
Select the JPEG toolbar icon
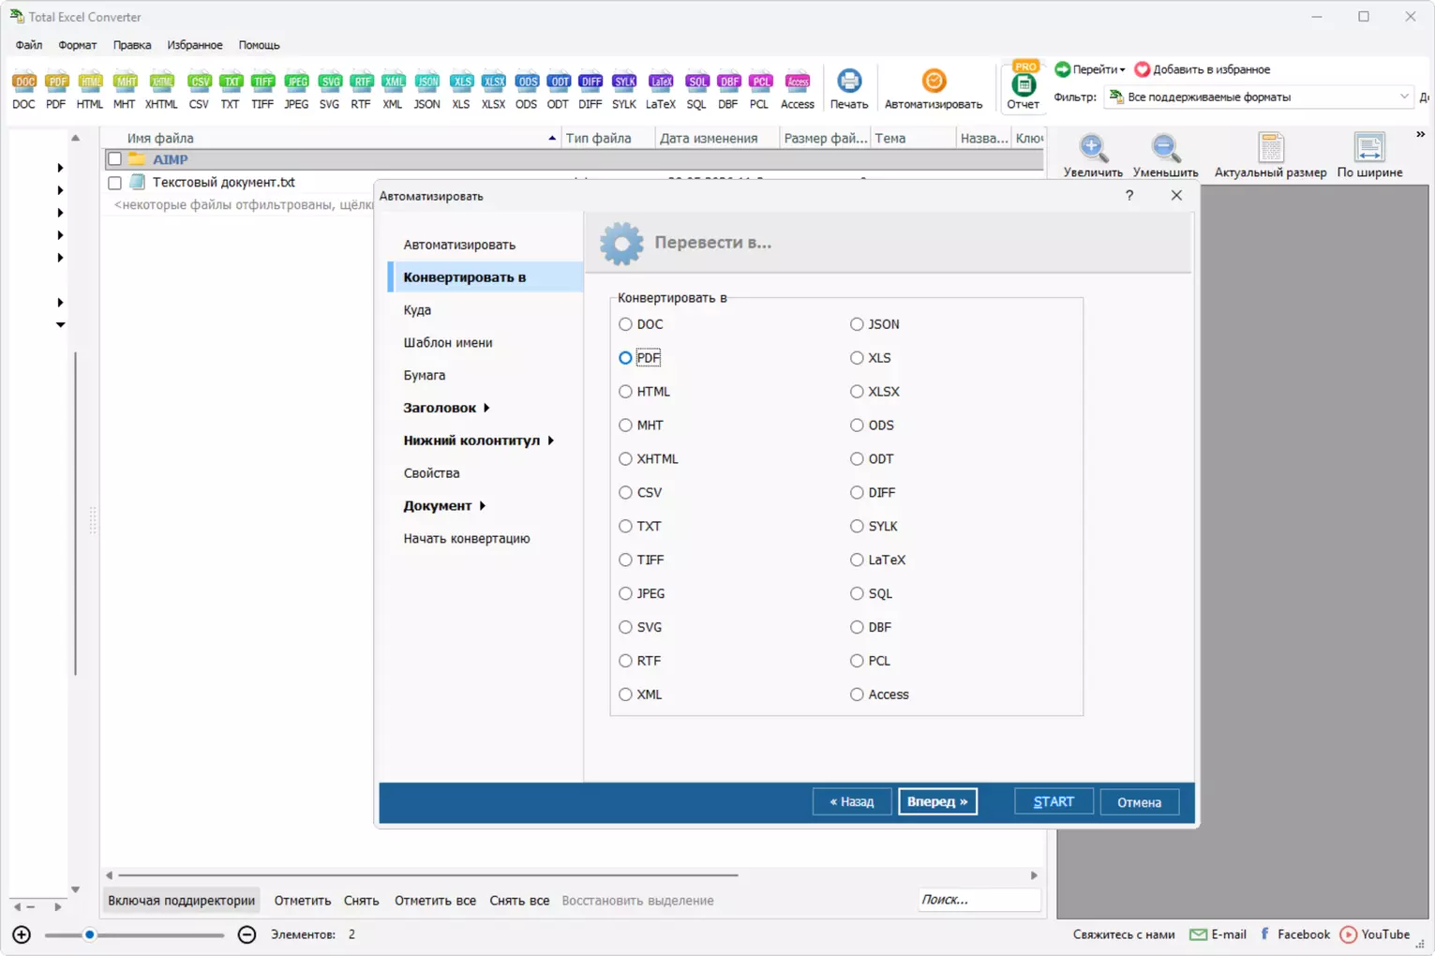coord(296,90)
